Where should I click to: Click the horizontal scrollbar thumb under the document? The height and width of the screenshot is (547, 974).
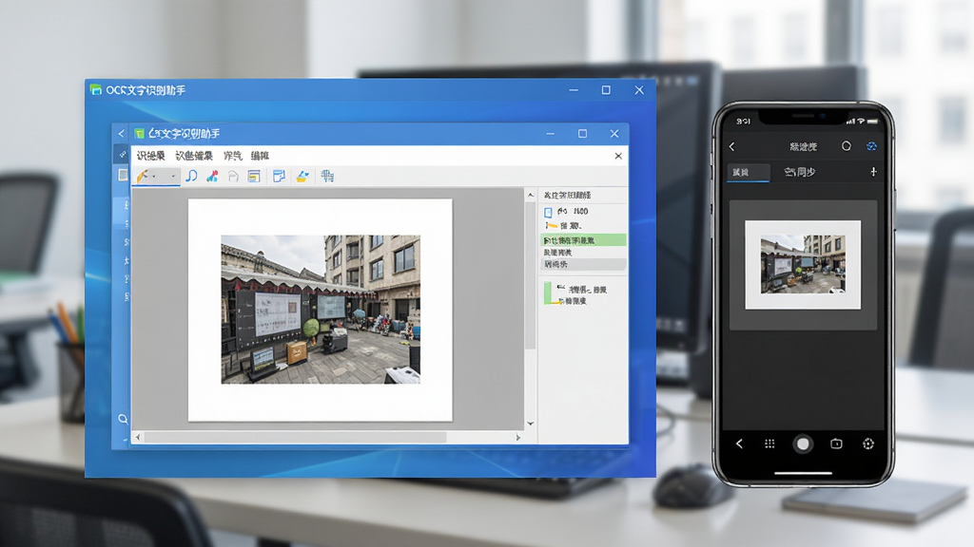(295, 437)
